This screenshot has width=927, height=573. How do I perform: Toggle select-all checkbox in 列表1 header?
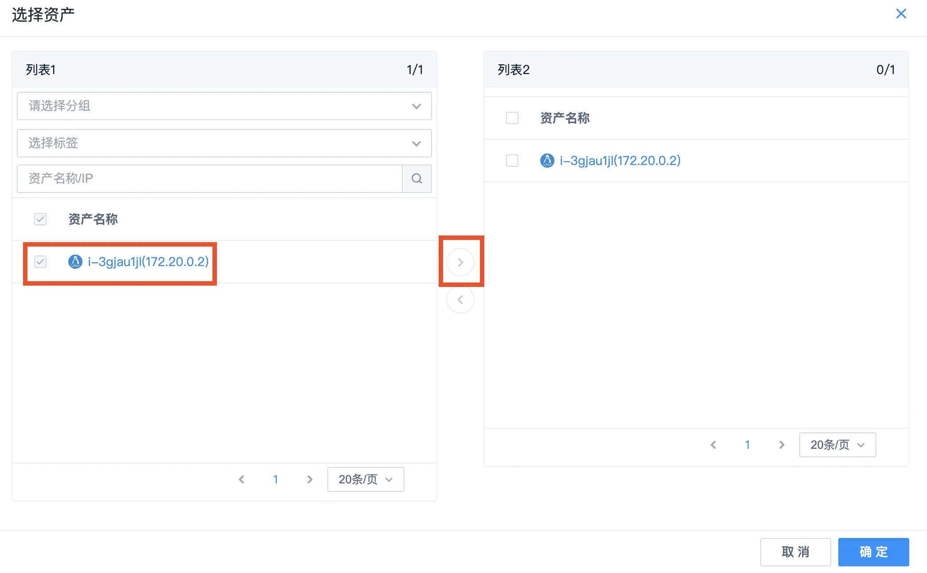40,219
